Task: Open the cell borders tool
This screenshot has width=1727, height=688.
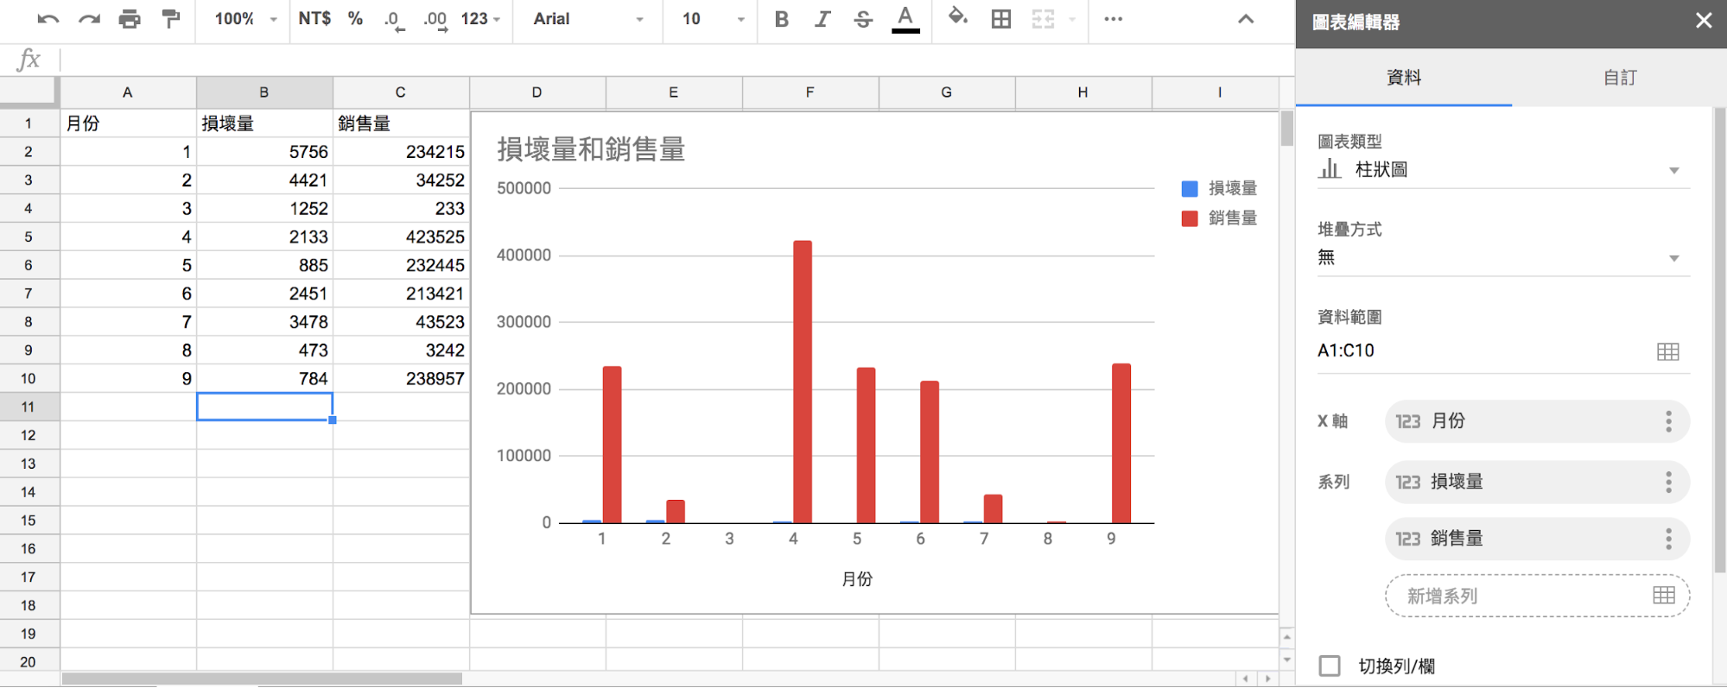Action: point(1001,19)
